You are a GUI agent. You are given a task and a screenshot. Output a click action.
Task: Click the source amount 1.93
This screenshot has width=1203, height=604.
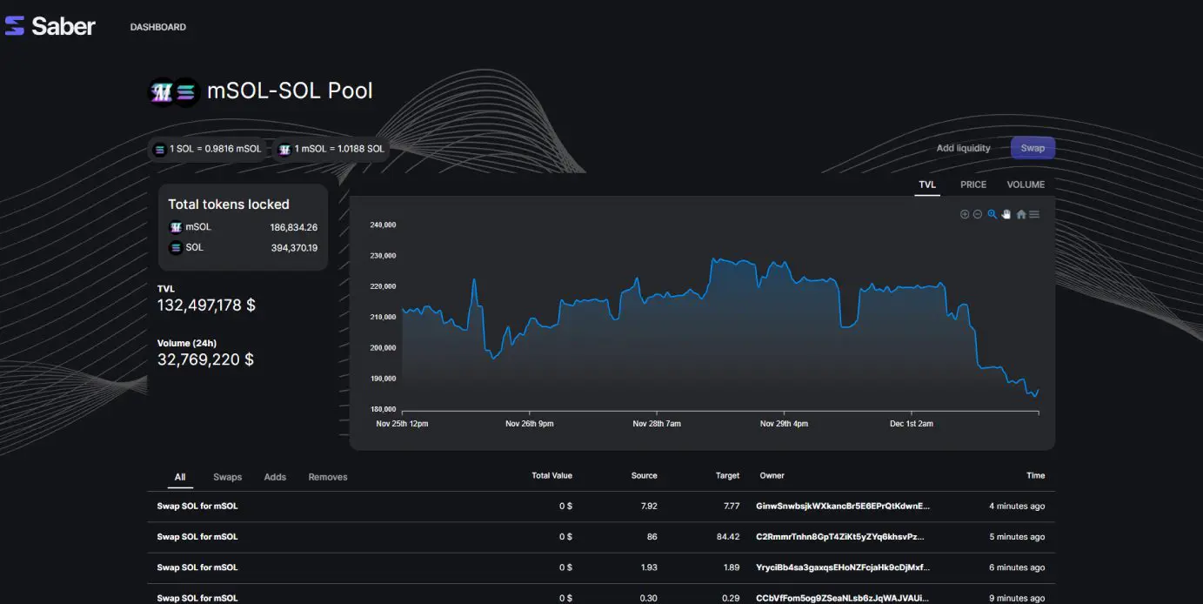(x=648, y=567)
